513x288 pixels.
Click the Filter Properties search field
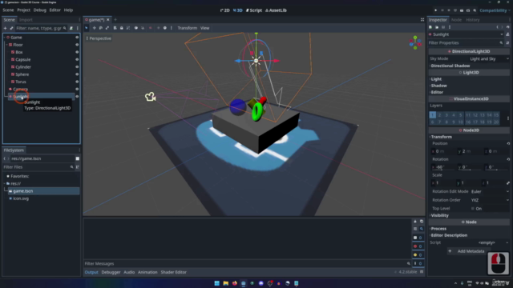click(x=467, y=43)
